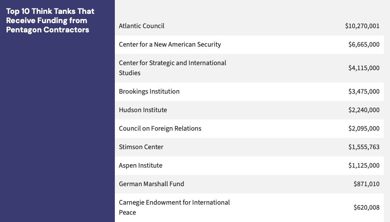Select the $2,240,000 amount
Screen dimensions: 390x222
click(x=364, y=110)
